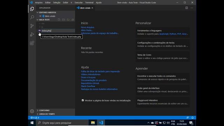The height and width of the screenshot is (126, 224).
Task: Open the Explorer view in activity bar
Action: pos(32,9)
